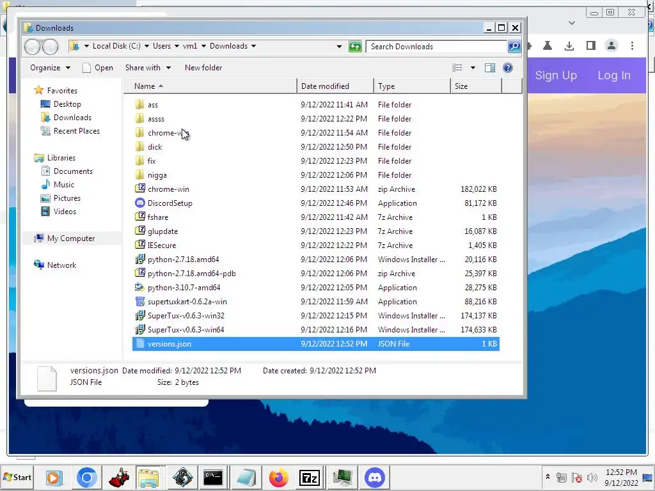Select Downloads in the navigation pane
Image resolution: width=655 pixels, height=491 pixels.
(x=66, y=118)
